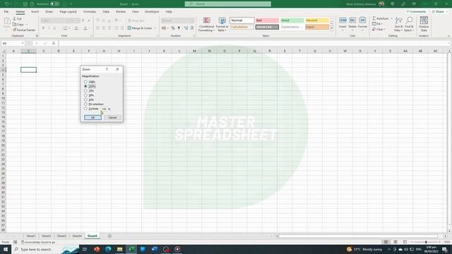
Task: Switch to the Insert ribbon tab
Action: [x=35, y=12]
